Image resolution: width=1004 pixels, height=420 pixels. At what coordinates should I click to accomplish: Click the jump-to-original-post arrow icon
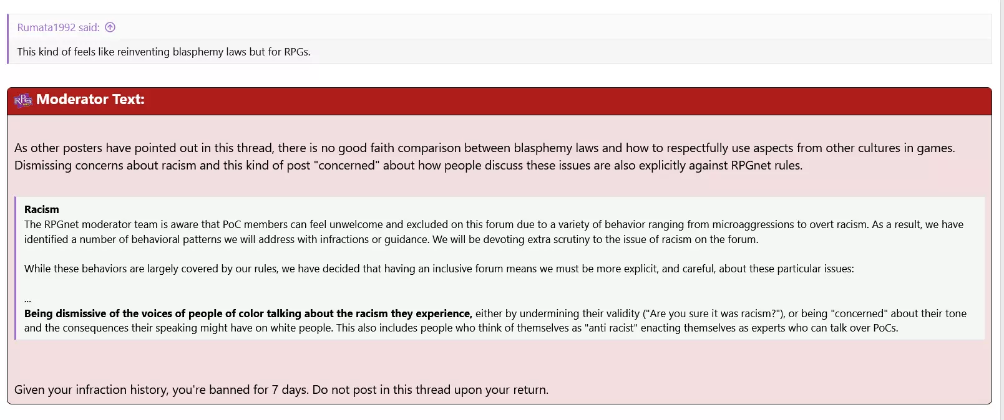tap(110, 27)
